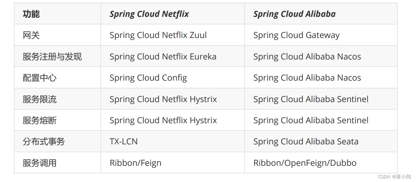Click the 服务限流 row label

pos(39,99)
